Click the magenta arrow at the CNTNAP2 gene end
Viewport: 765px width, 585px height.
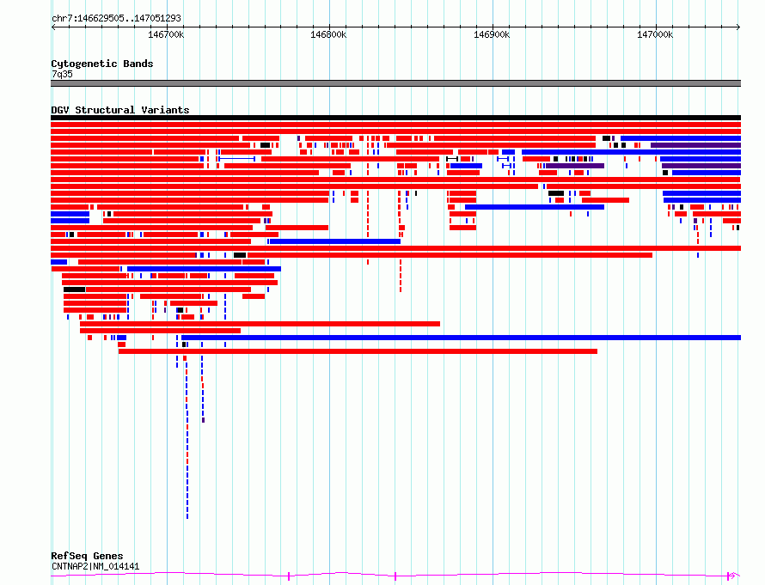pyautogui.click(x=733, y=576)
